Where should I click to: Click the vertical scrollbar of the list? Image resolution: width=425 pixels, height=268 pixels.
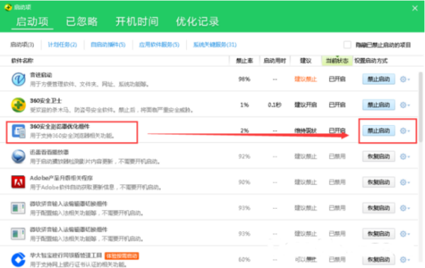(x=420, y=107)
